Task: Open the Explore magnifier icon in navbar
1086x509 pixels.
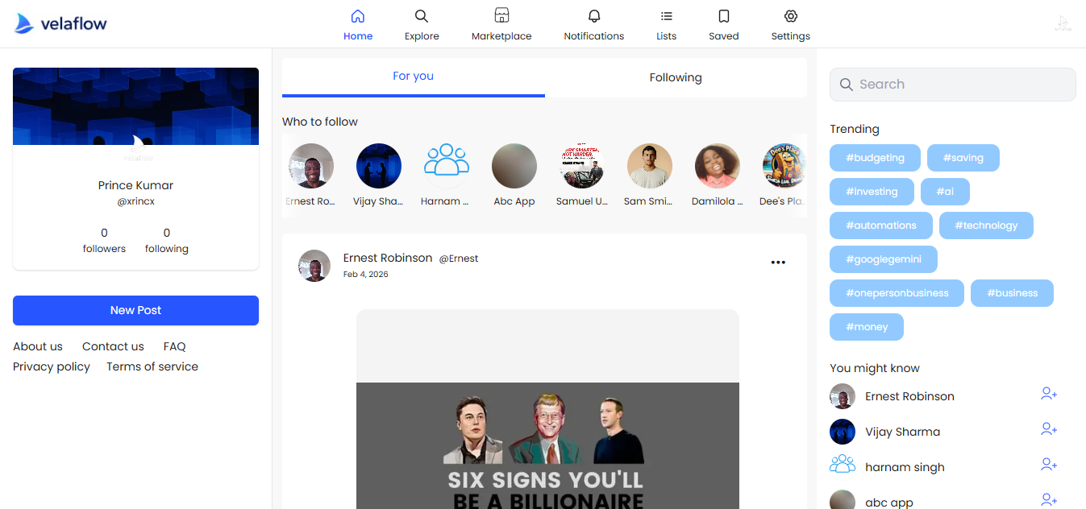Action: (422, 16)
